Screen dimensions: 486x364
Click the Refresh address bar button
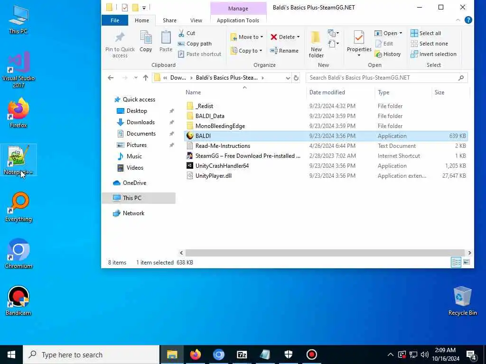click(x=296, y=78)
